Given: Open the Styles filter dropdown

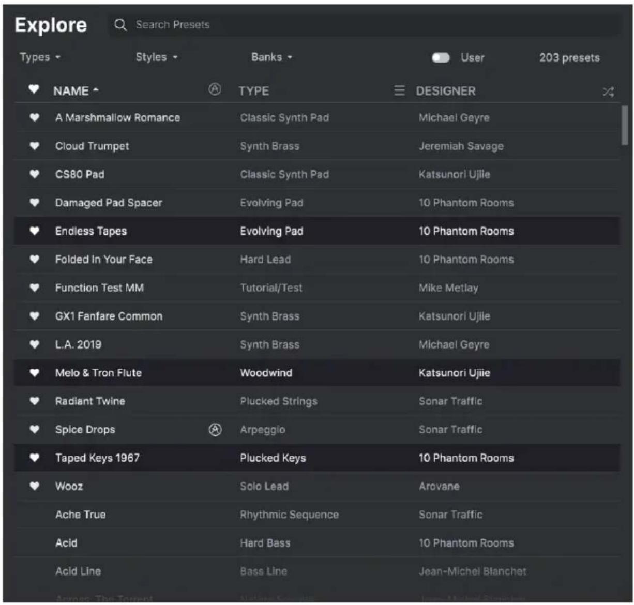Looking at the screenshot, I should (x=156, y=57).
